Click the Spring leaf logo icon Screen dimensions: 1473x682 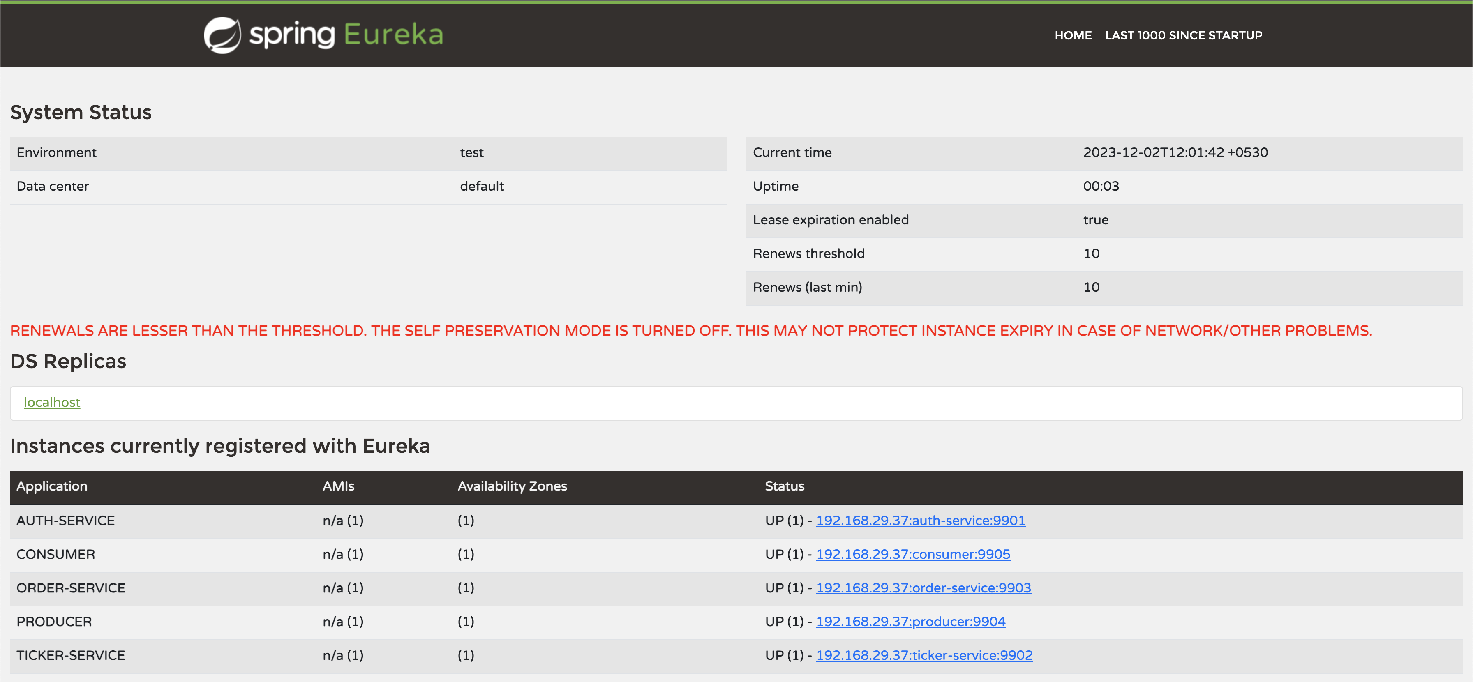pos(222,35)
